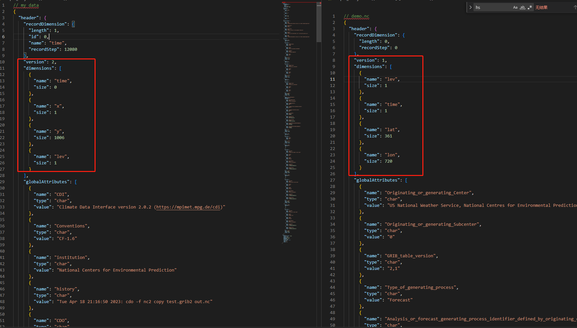Click "dimensions" key in left editor
This screenshot has height=328, width=577.
pyautogui.click(x=39, y=68)
